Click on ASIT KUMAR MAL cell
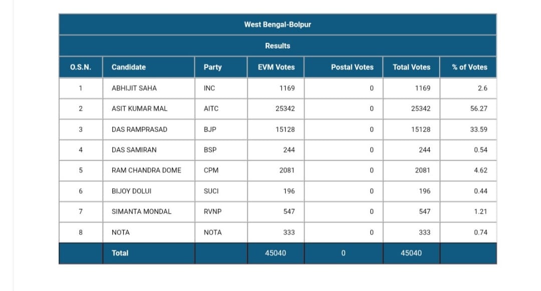 tap(149, 109)
